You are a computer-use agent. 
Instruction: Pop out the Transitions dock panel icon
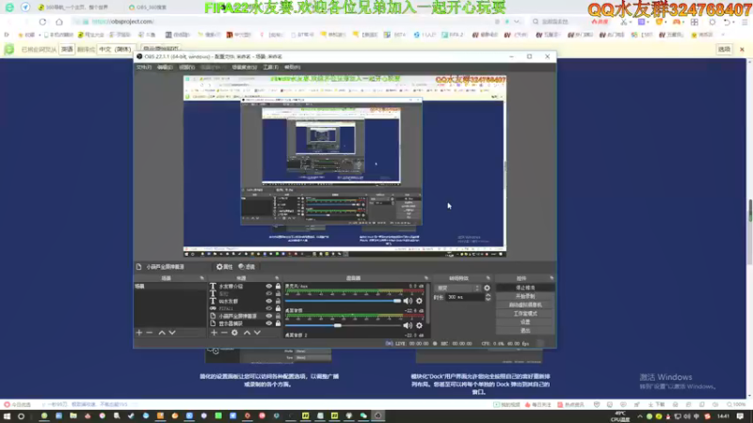click(x=488, y=278)
